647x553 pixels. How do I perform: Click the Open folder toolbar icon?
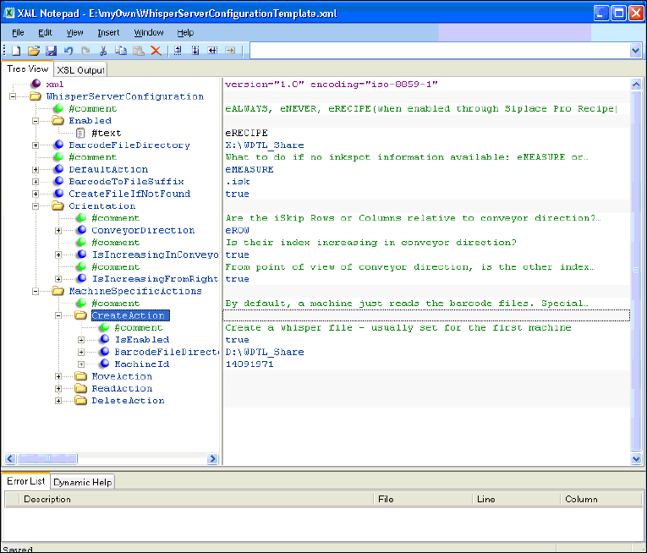coord(34,51)
